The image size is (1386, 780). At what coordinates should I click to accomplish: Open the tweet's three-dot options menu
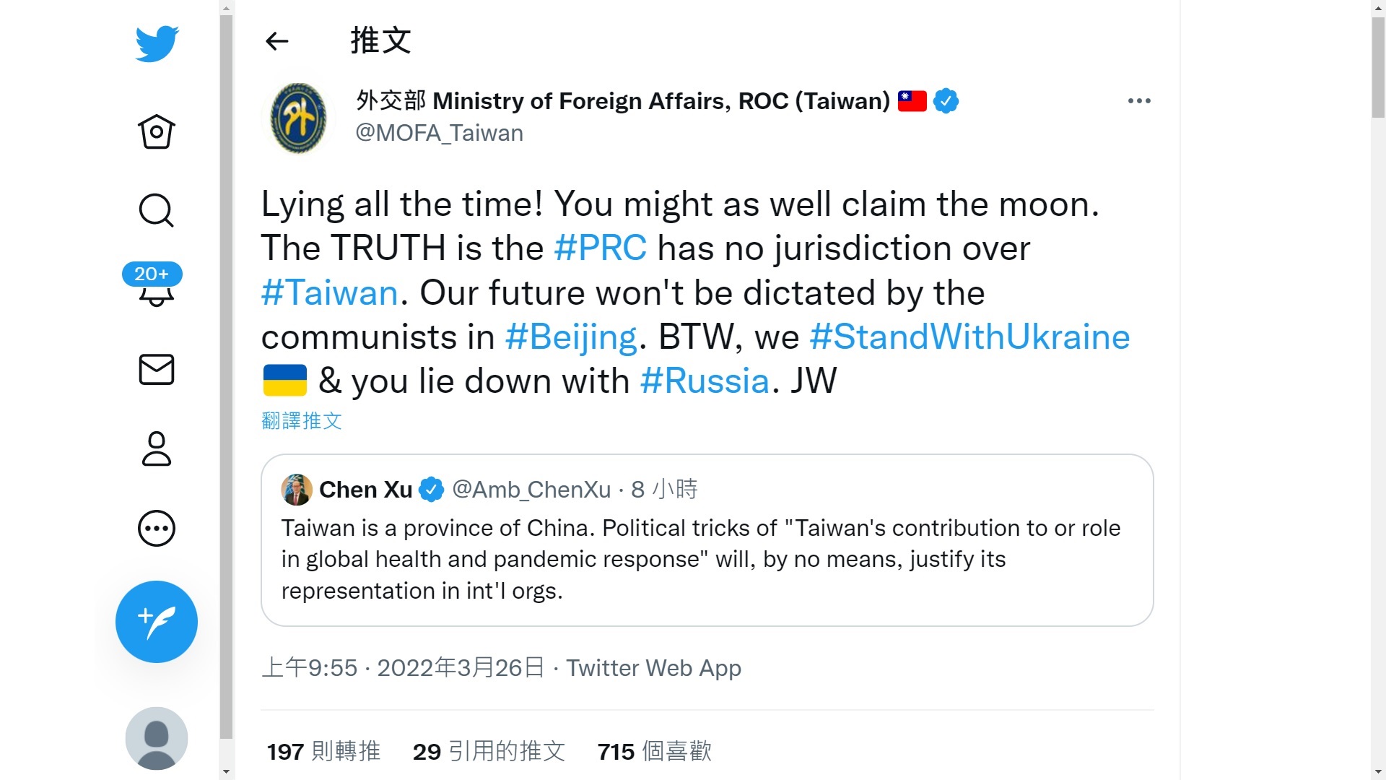coord(1138,101)
